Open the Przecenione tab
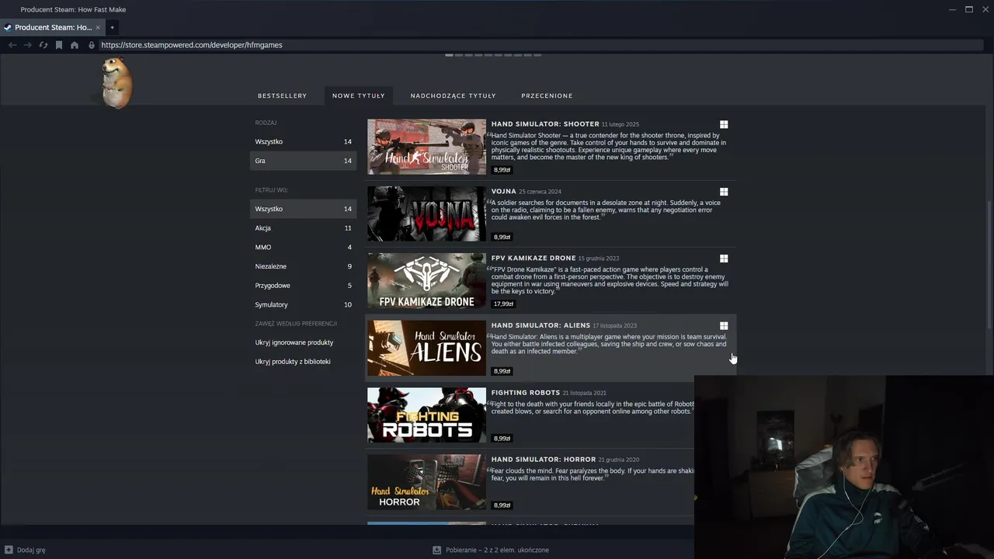 (x=547, y=95)
